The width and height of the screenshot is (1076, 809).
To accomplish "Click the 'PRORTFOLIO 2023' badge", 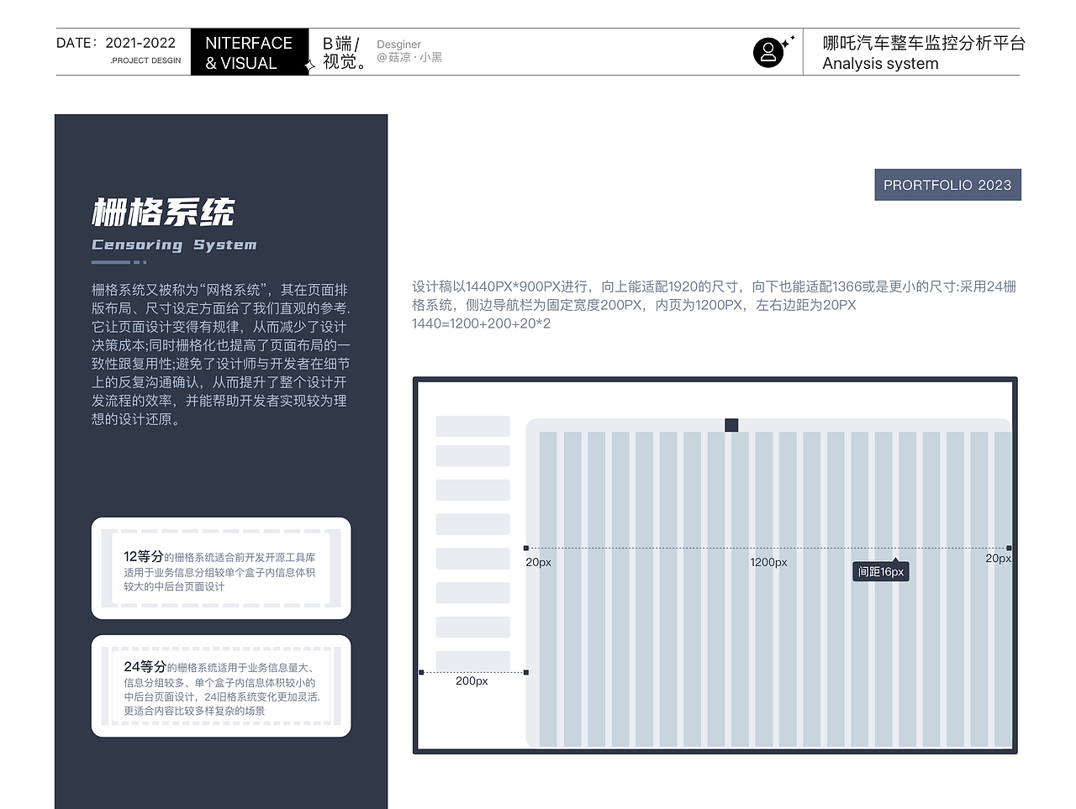I will pyautogui.click(x=947, y=185).
